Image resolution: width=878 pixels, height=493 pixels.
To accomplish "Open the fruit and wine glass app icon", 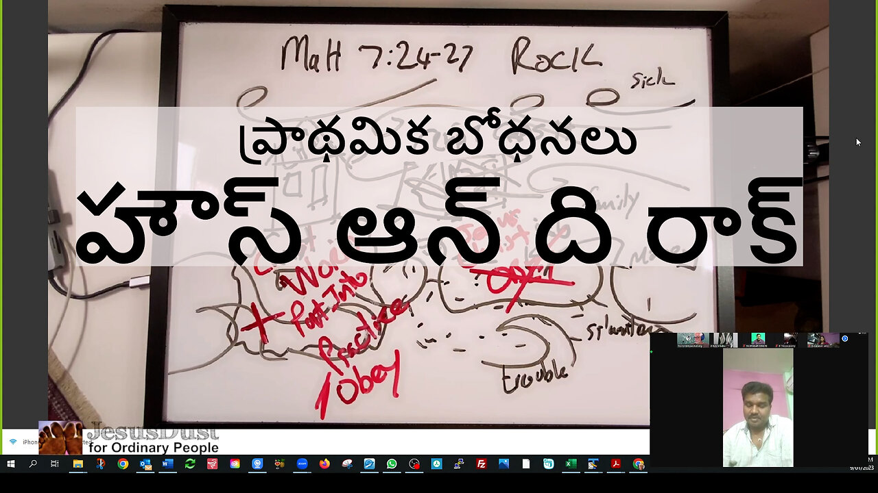I will click(280, 464).
